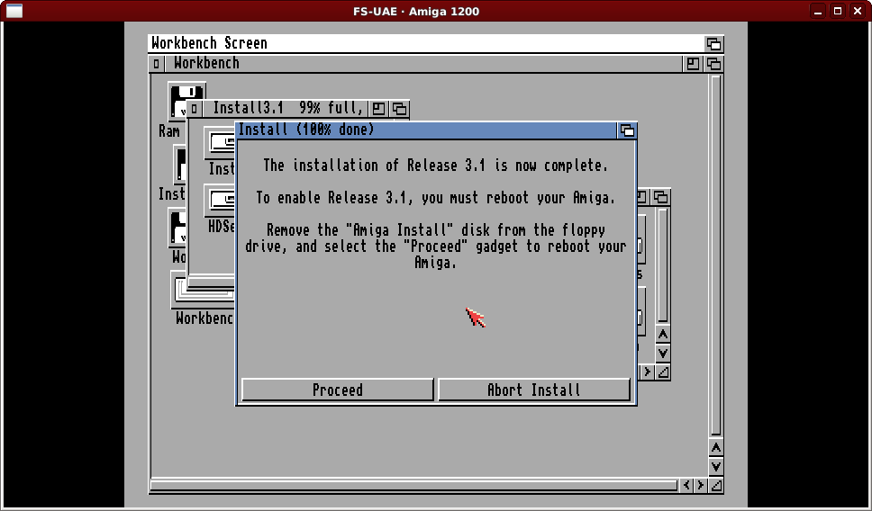Close the Install3.1 window with its close gadget
The height and width of the screenshot is (511, 872).
click(x=194, y=108)
